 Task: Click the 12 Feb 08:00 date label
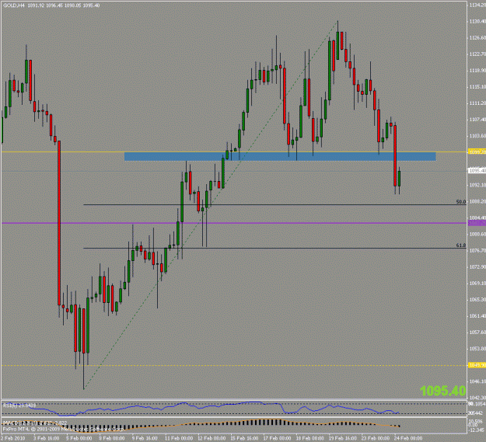[x=212, y=438]
